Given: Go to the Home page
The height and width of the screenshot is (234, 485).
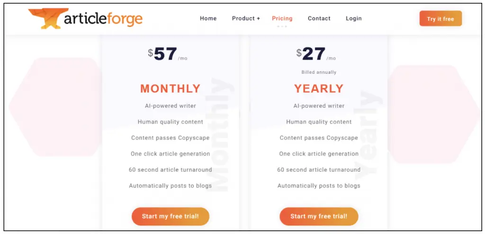Looking at the screenshot, I should tap(208, 18).
